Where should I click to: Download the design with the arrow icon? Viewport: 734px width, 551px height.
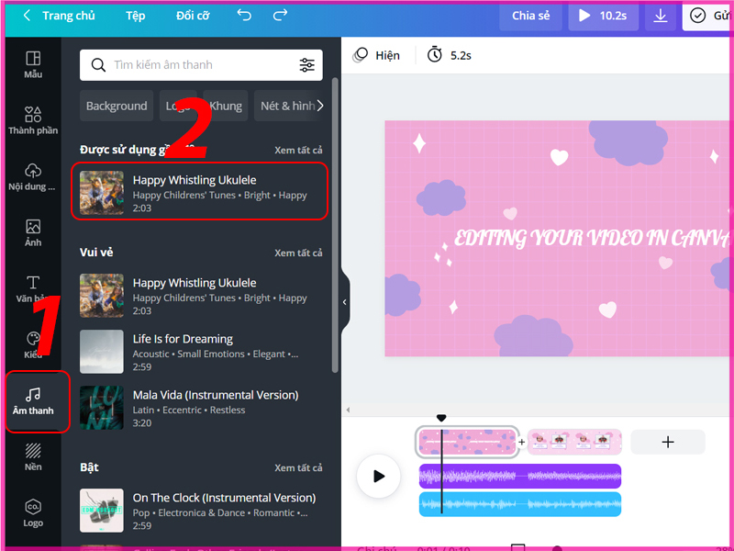[x=660, y=16]
